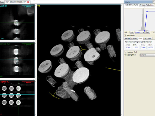Click the yellow VR view label
Viewport: 155px width, 116px height.
[39, 6]
